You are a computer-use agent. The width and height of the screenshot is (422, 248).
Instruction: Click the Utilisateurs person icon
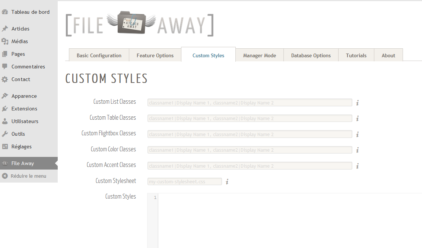(x=5, y=121)
